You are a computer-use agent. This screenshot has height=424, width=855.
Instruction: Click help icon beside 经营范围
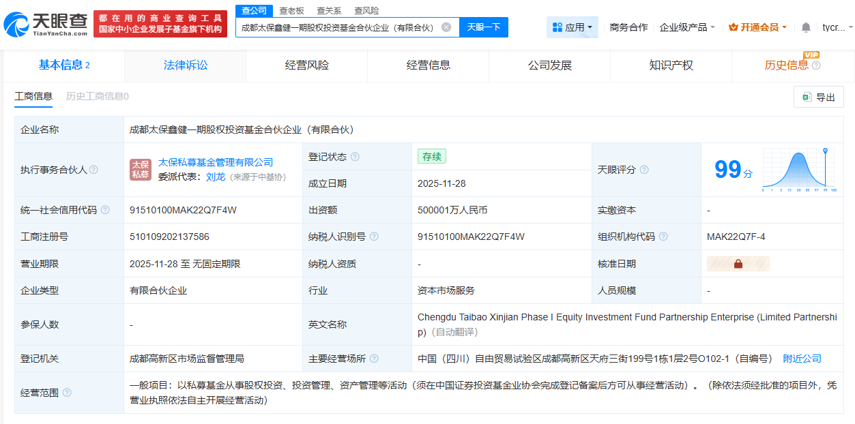point(67,393)
